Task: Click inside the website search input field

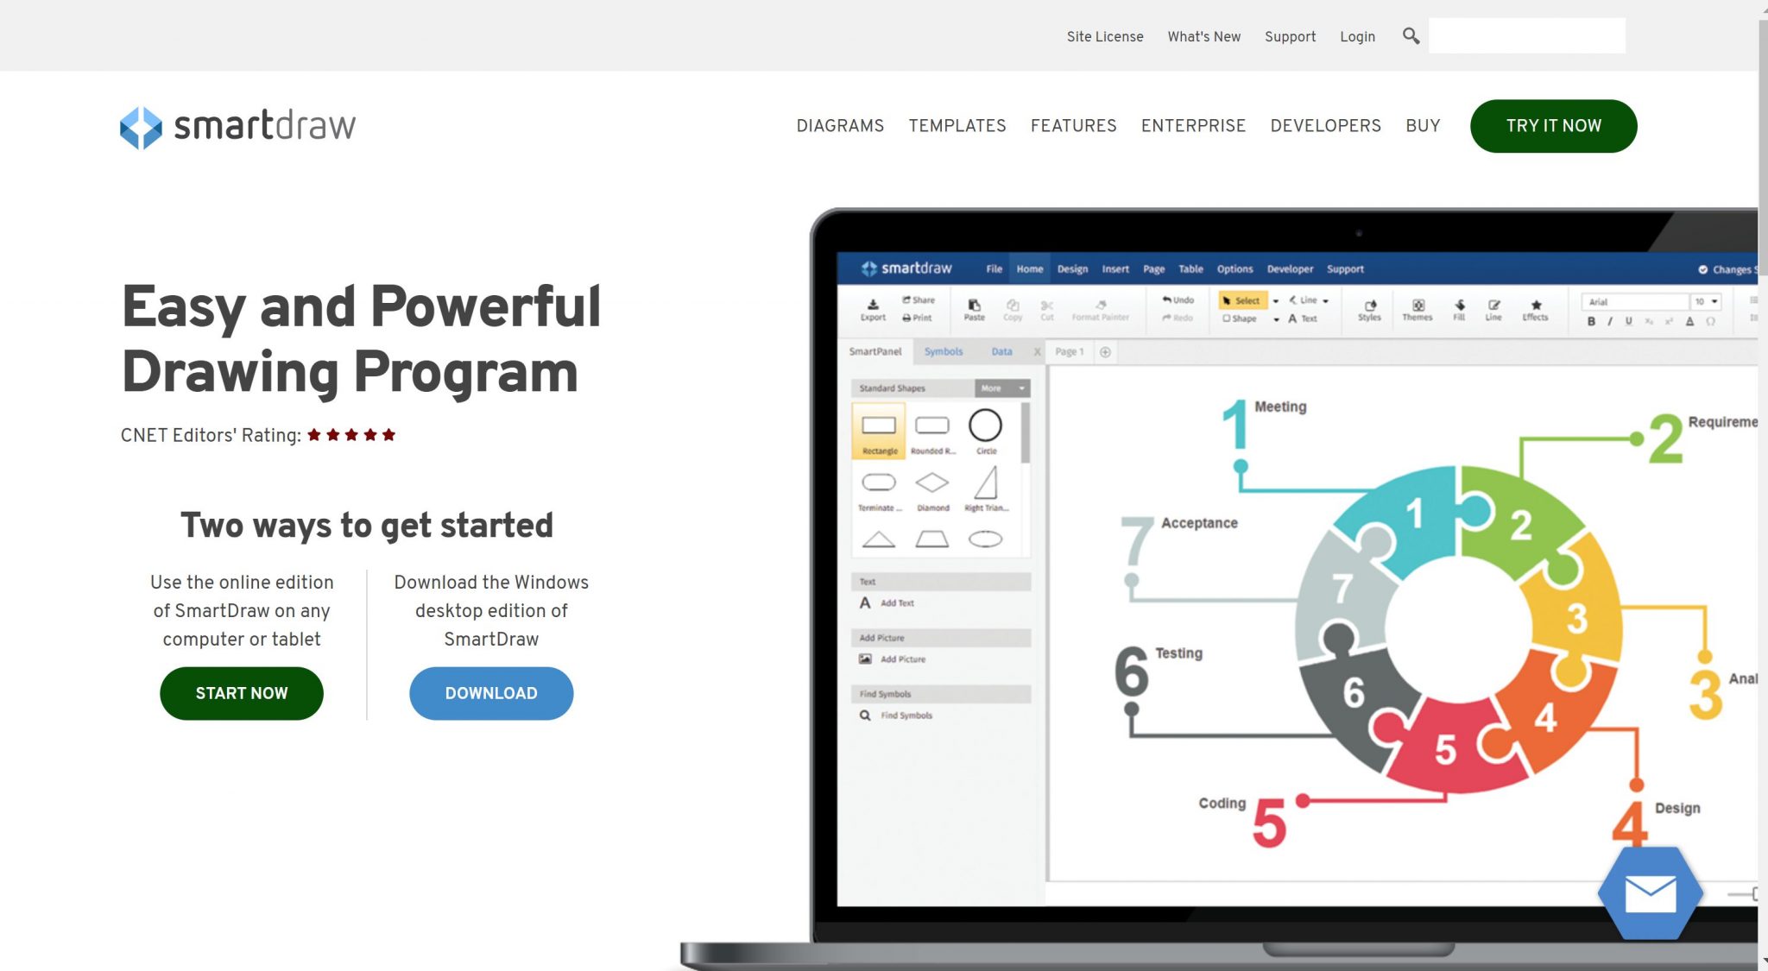Action: [x=1526, y=35]
